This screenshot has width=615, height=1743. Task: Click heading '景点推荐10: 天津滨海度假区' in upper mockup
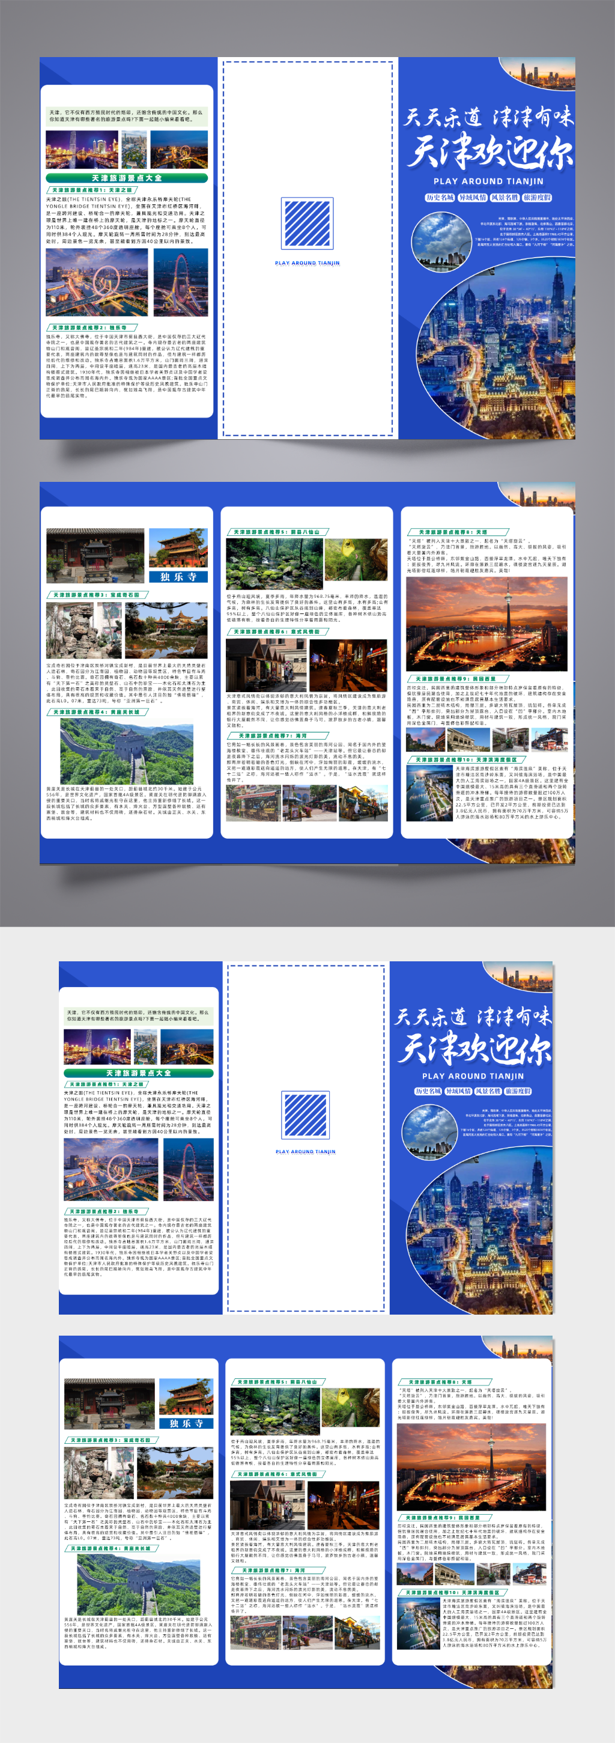(467, 760)
